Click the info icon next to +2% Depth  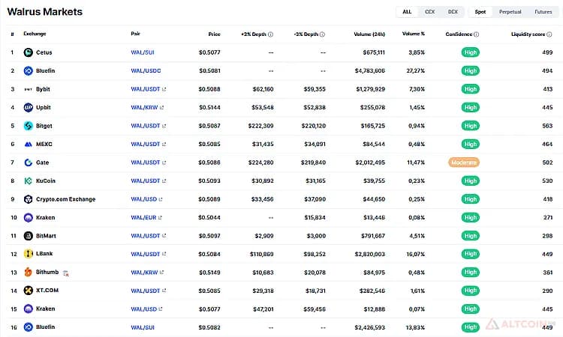coord(270,34)
